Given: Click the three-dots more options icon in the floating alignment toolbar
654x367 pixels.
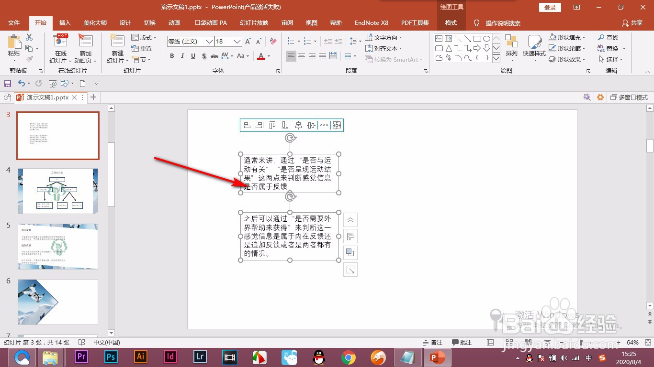Looking at the screenshot, I should coord(324,125).
